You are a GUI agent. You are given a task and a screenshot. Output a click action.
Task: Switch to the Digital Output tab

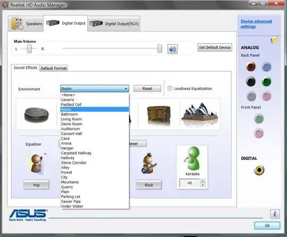[x=65, y=23]
